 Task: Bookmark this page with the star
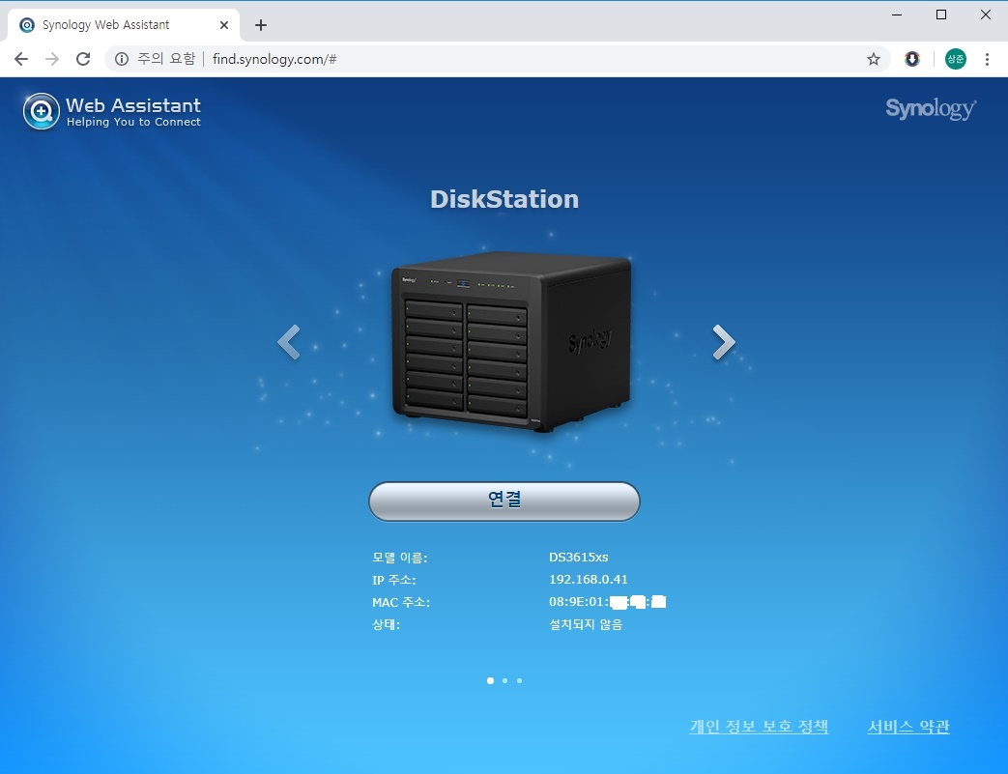click(x=873, y=59)
